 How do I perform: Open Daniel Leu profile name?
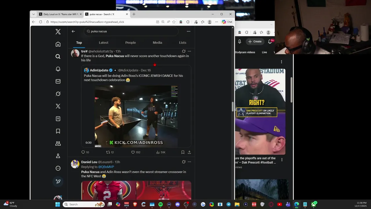89,162
